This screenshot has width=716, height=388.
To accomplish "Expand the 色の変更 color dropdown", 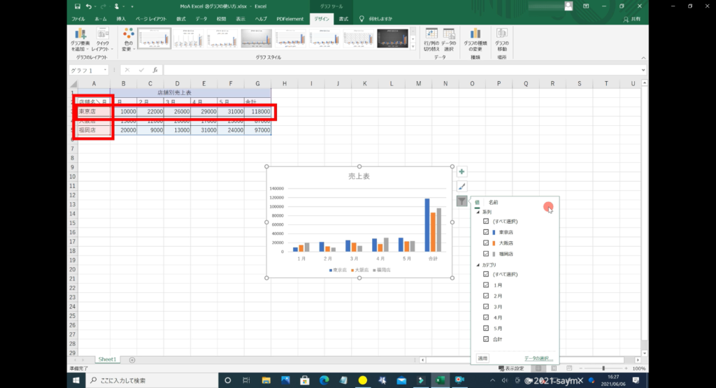I will (x=127, y=41).
